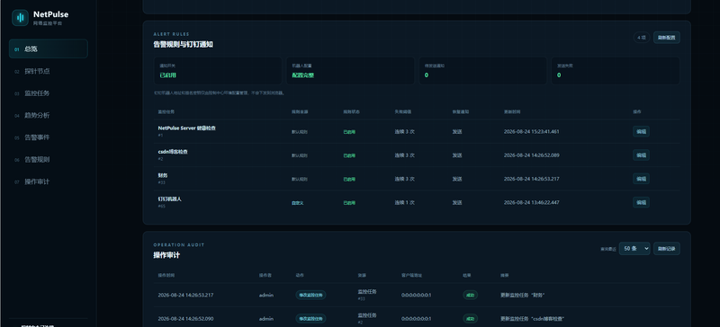Edit the 财务 alert rule
The height and width of the screenshot is (327, 720).
pyautogui.click(x=641, y=179)
